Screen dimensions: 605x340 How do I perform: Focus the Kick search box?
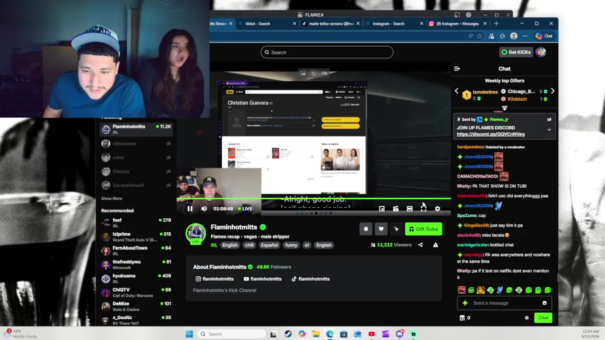pos(327,52)
